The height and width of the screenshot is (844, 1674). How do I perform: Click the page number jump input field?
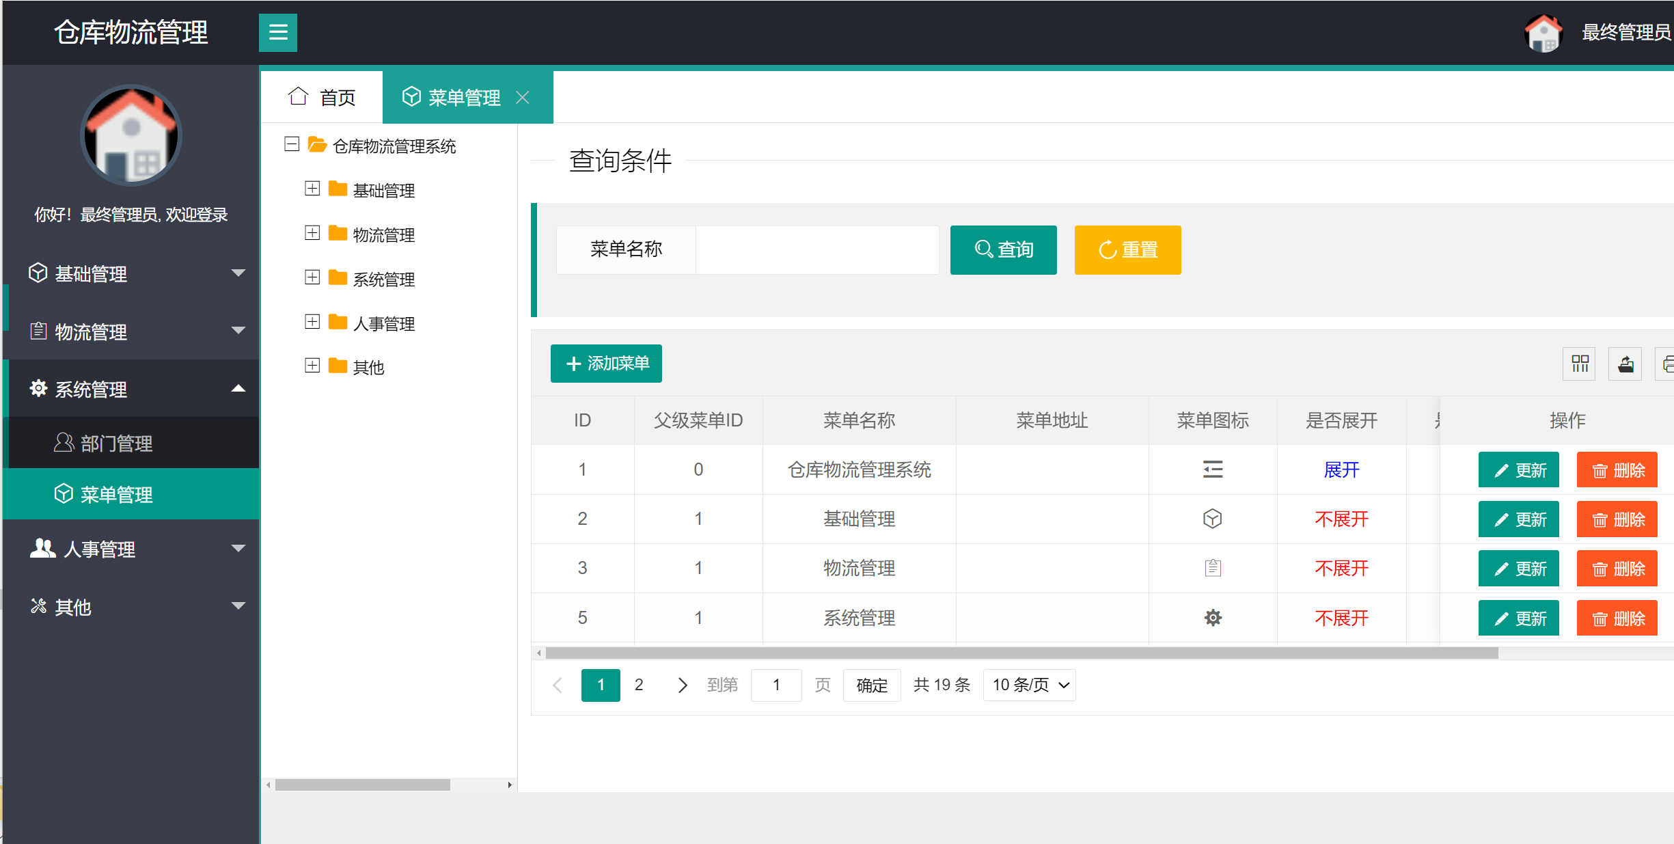click(776, 685)
